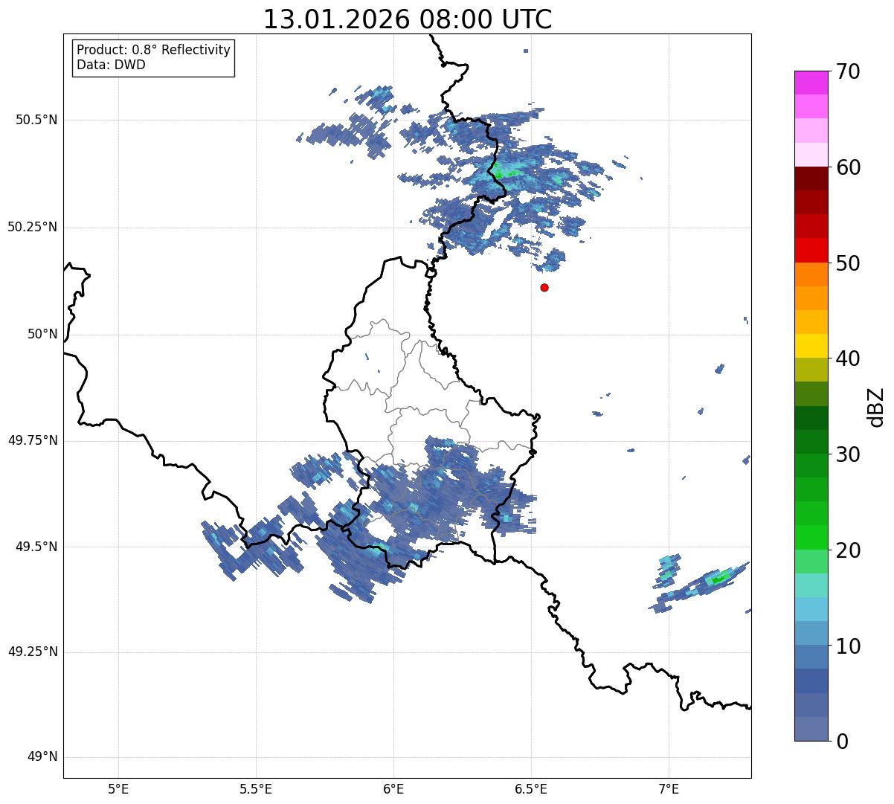This screenshot has height=804, width=894.
Task: Click the 6°E longitude label
Action: point(393,789)
